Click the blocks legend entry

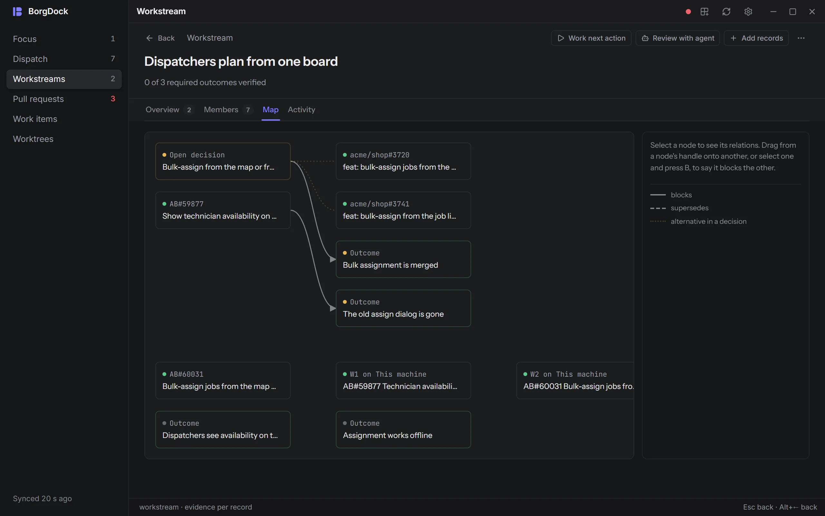671,195
